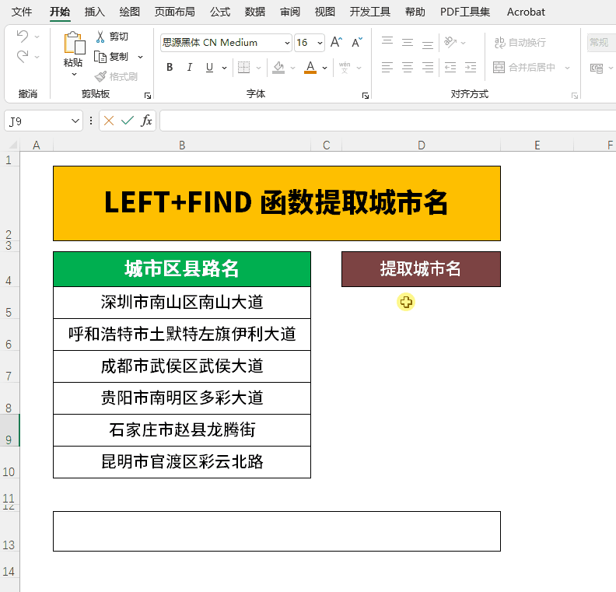Open the font size dropdown

click(x=320, y=43)
